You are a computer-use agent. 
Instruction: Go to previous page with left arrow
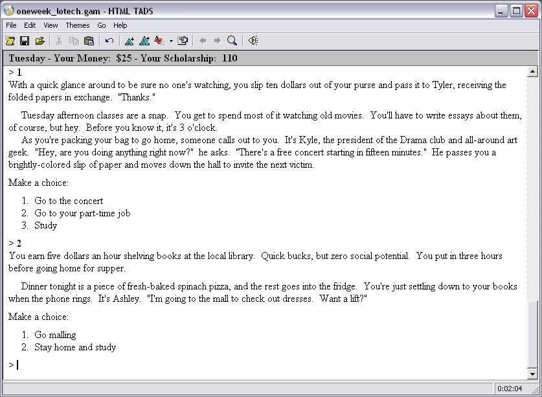click(x=203, y=41)
